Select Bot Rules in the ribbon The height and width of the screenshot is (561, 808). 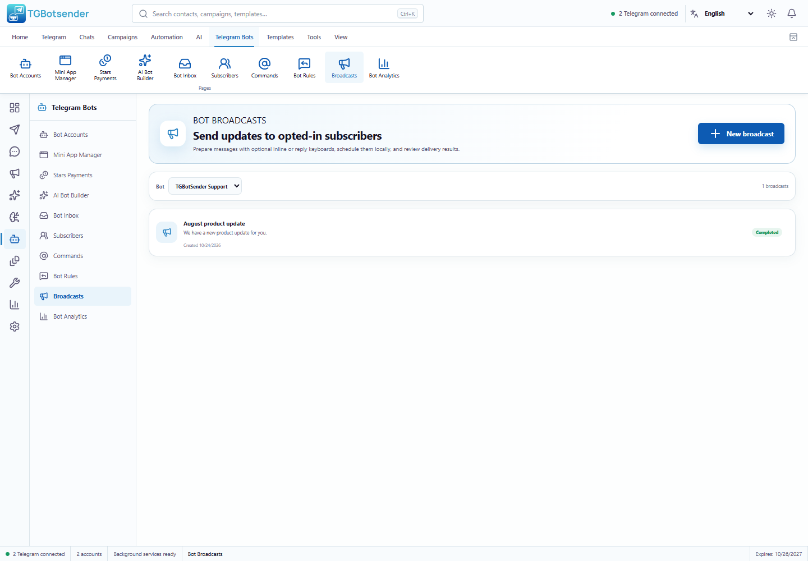point(305,67)
